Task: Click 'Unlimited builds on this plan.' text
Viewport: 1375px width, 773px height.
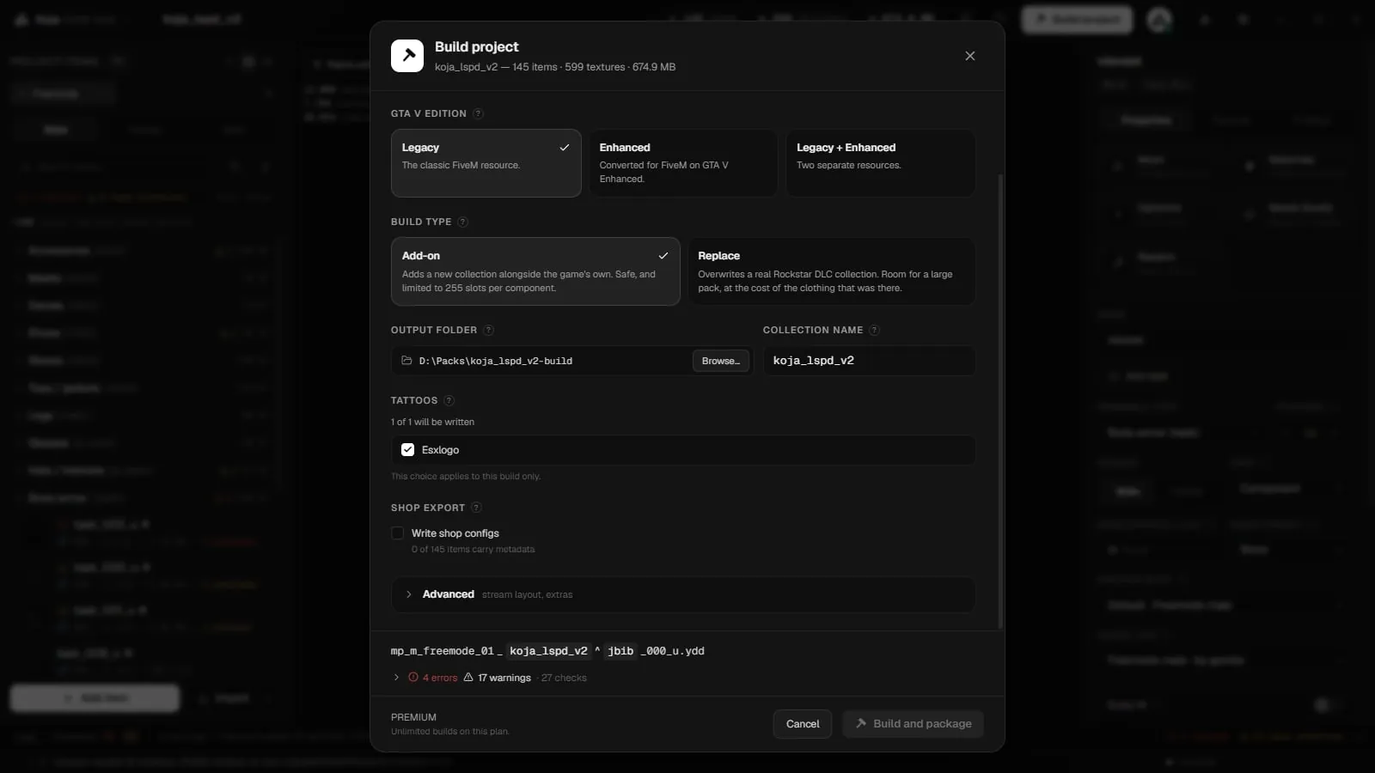Action: click(450, 732)
